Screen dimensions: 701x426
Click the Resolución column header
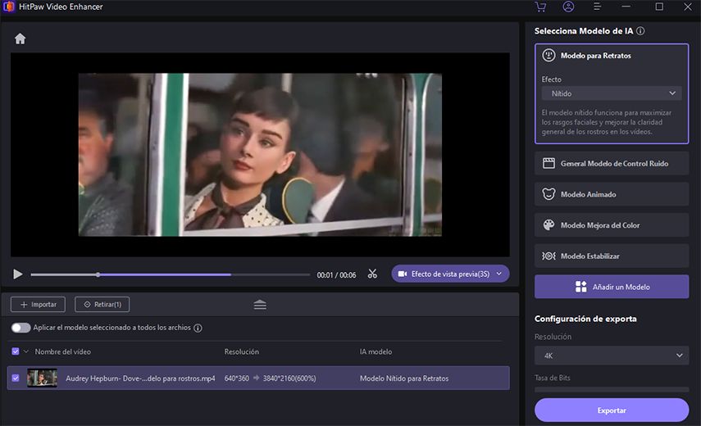(241, 352)
